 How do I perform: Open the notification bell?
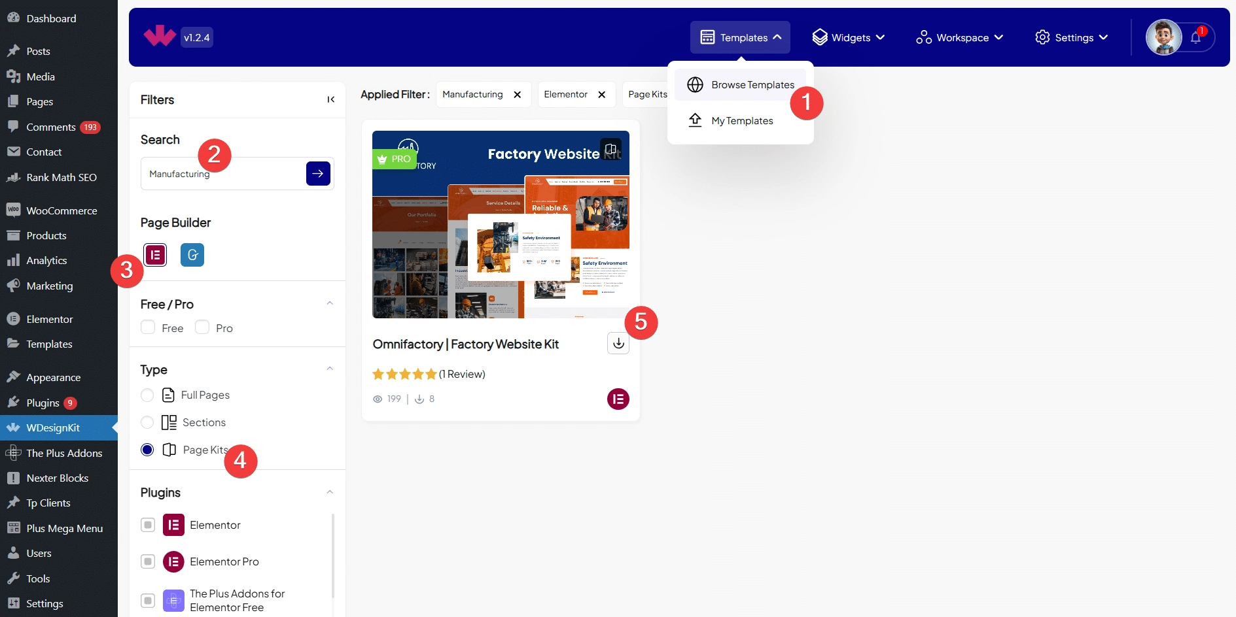point(1195,38)
